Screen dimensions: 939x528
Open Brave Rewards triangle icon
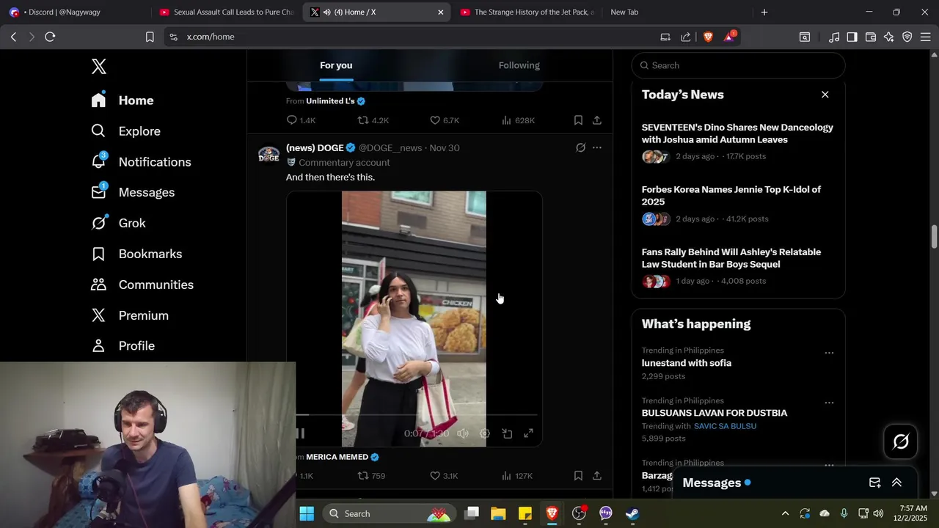(x=730, y=37)
